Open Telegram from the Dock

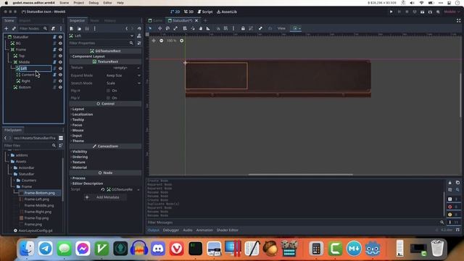[45, 248]
